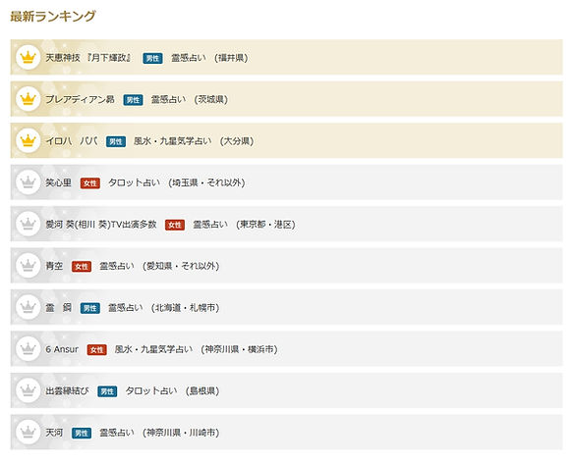This screenshot has height=463, width=575.
Task: Open the 出雲縁結び name link
Action: (x=67, y=391)
